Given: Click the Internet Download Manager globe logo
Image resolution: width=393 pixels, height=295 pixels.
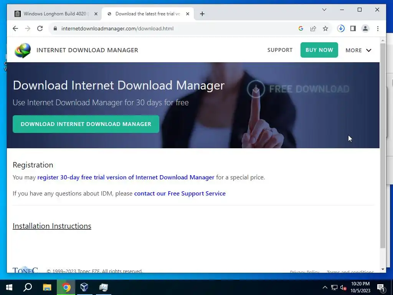Looking at the screenshot, I should [x=23, y=50].
